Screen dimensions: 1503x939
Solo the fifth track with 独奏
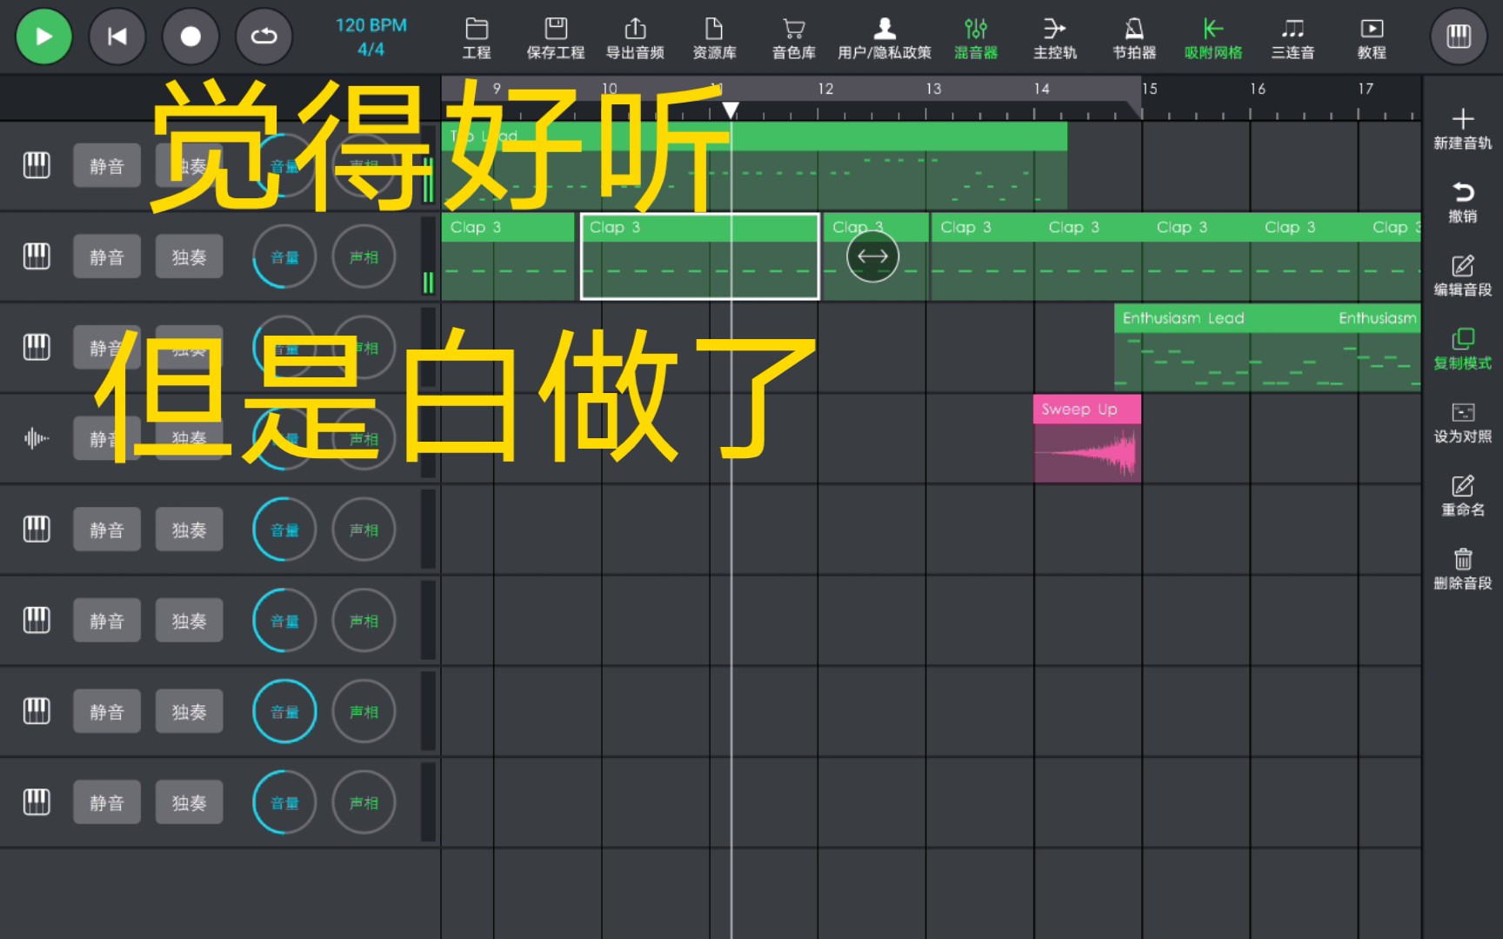pyautogui.click(x=189, y=529)
